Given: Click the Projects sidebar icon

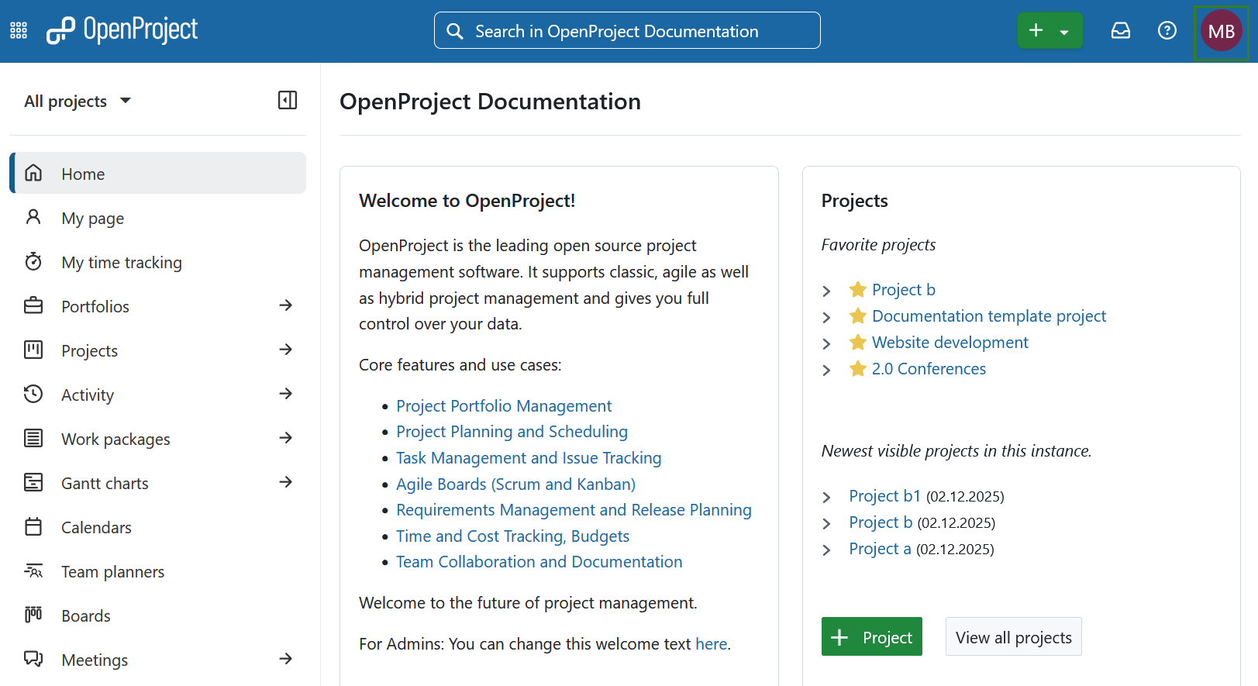Looking at the screenshot, I should point(33,350).
